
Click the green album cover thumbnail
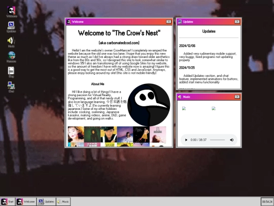92,134
